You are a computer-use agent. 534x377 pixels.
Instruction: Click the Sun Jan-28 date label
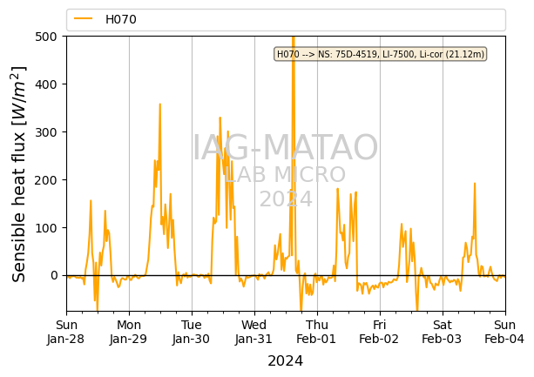click(x=65, y=332)
